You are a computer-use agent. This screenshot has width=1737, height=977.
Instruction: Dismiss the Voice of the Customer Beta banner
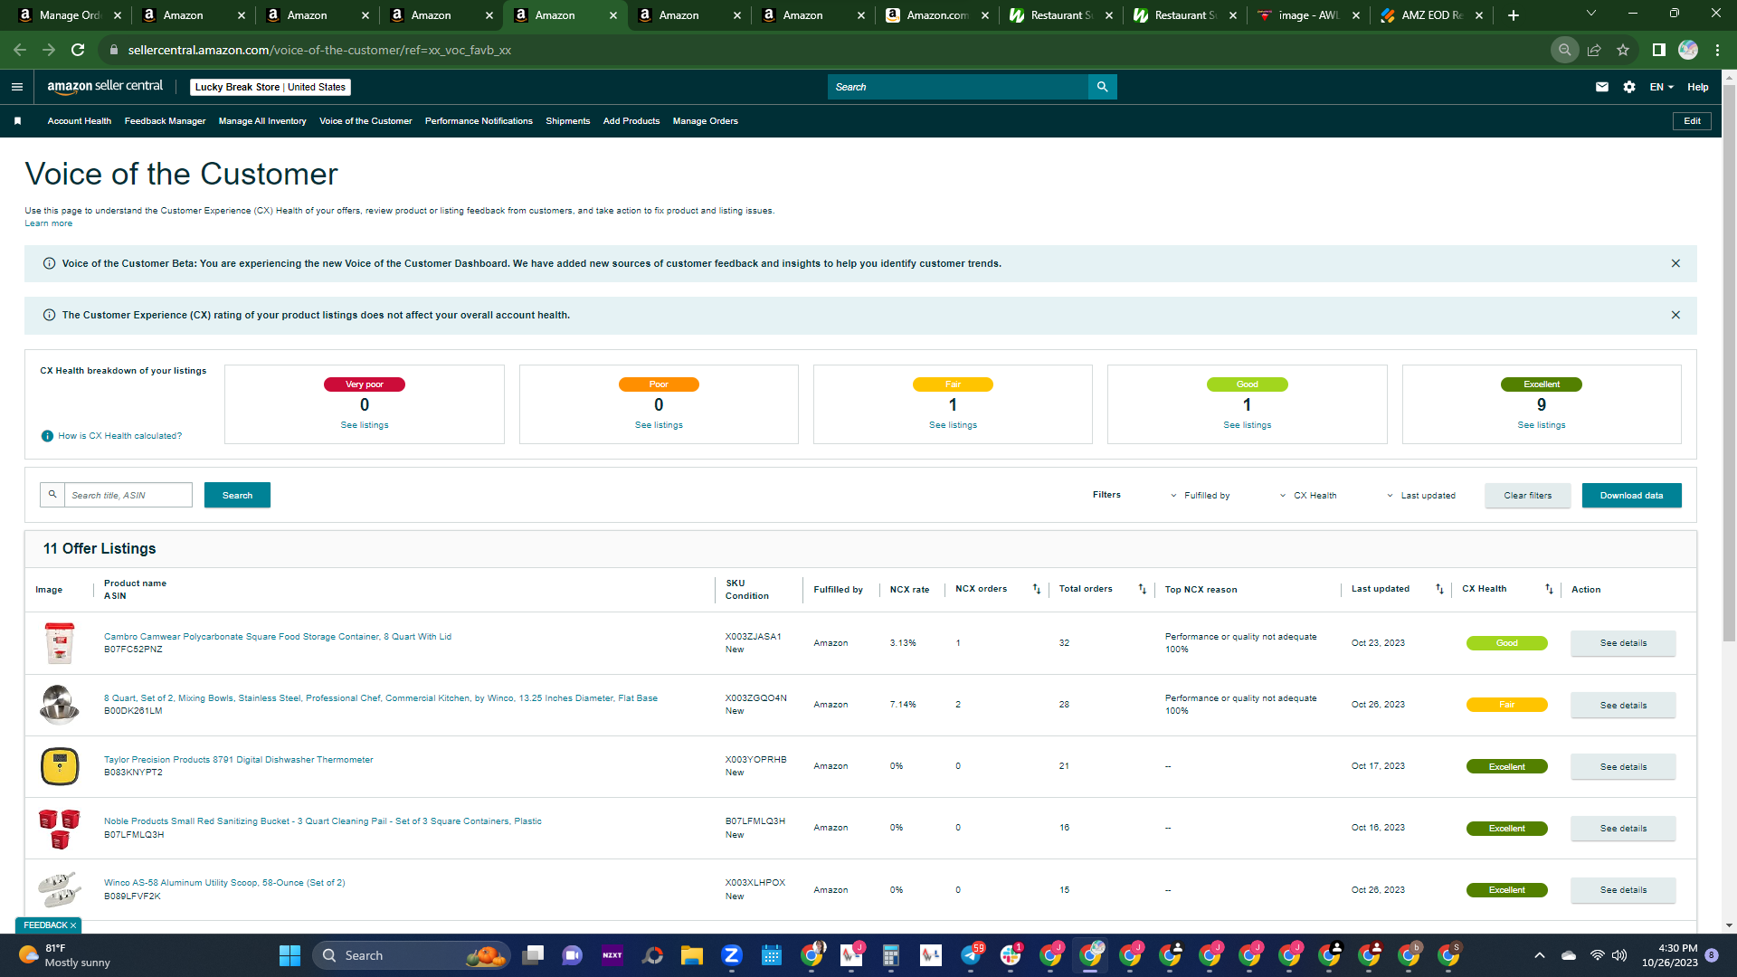click(1675, 263)
